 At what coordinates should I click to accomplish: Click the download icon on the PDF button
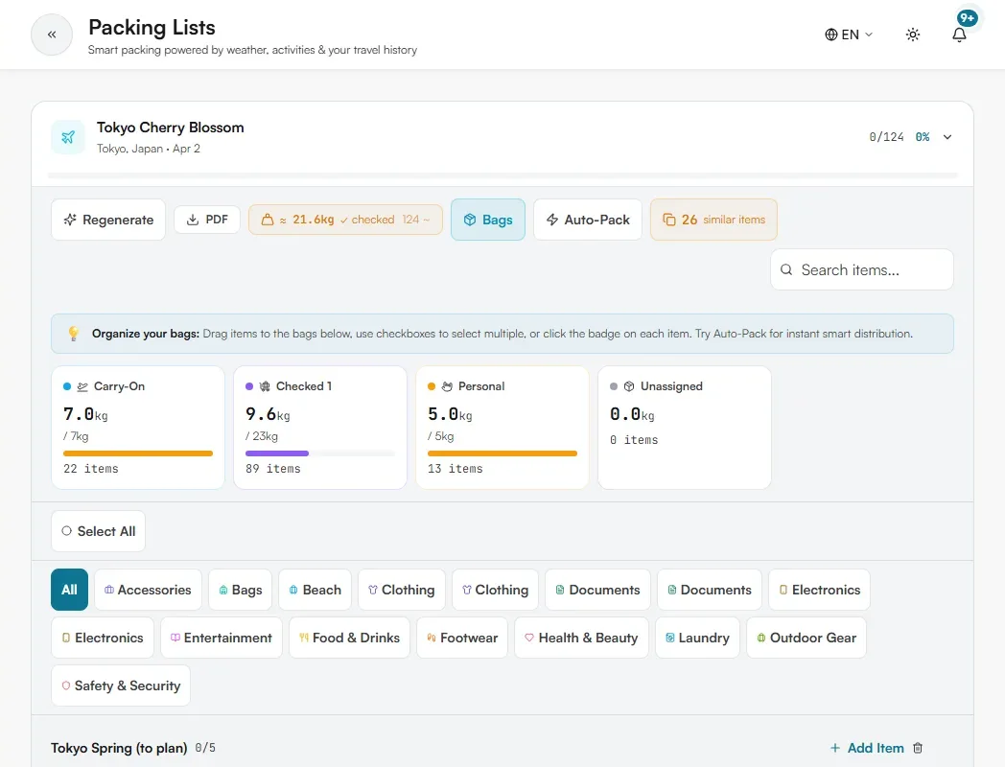point(193,220)
